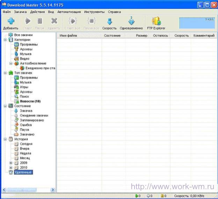Screen dimensions: 218x199
Task: Click the Добавить plus icon
Action: (x=11, y=21)
